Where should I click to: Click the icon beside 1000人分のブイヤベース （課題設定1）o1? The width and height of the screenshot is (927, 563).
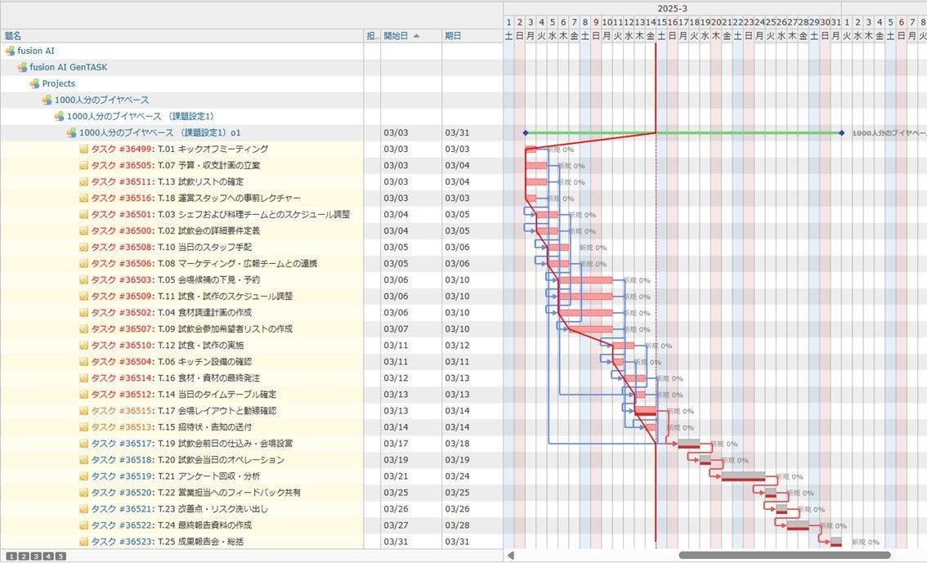coord(72,132)
